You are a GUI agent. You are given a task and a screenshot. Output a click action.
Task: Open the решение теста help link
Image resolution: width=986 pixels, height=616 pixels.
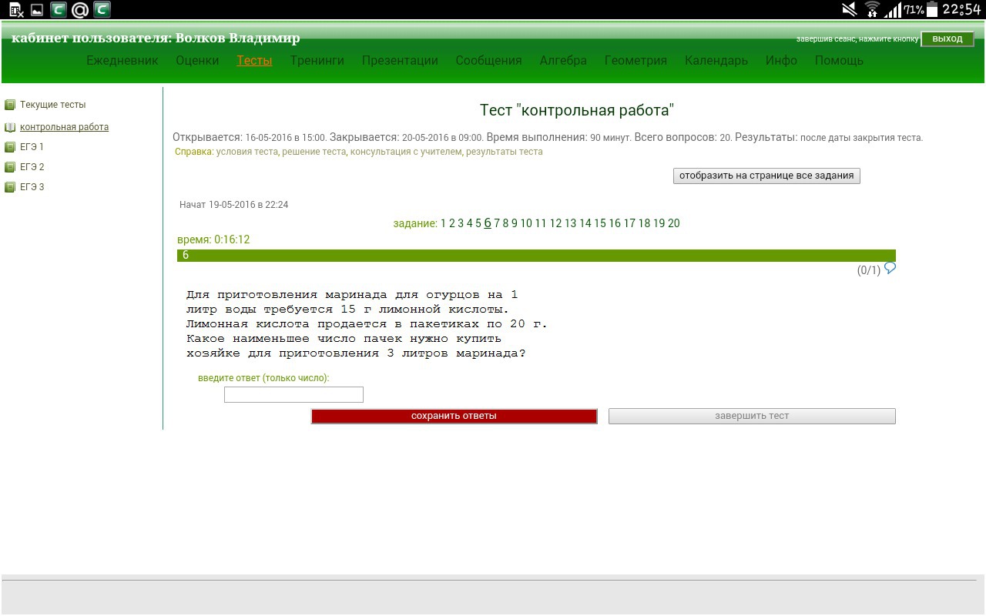(314, 152)
